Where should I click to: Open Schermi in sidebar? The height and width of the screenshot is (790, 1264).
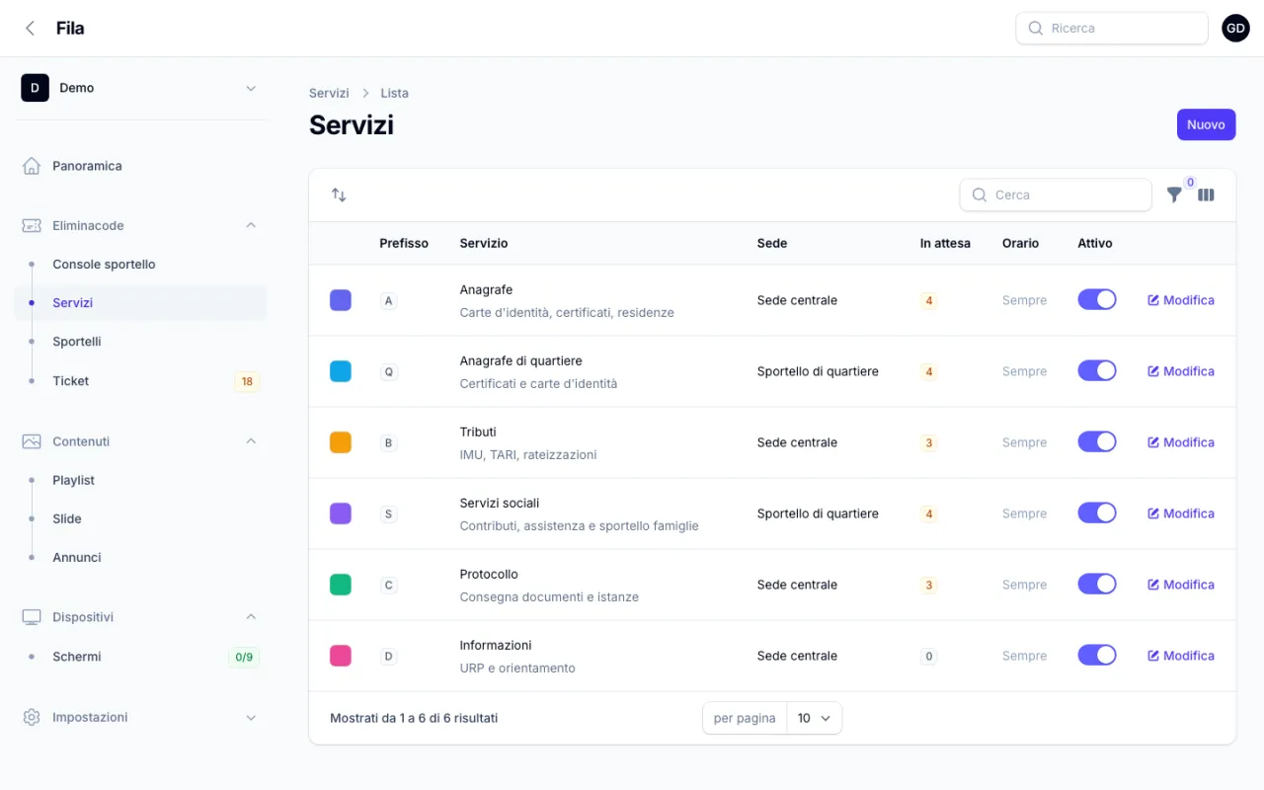[x=140, y=657]
